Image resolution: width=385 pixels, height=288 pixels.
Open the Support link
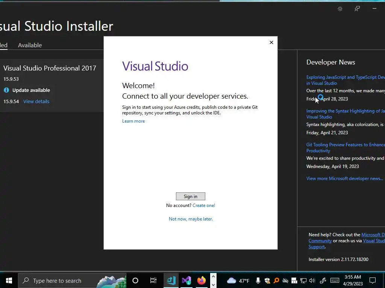click(x=317, y=247)
